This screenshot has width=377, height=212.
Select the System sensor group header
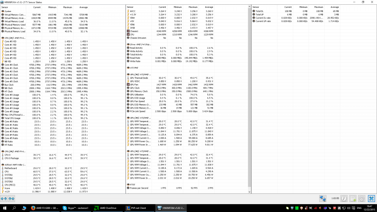click(44, 11)
